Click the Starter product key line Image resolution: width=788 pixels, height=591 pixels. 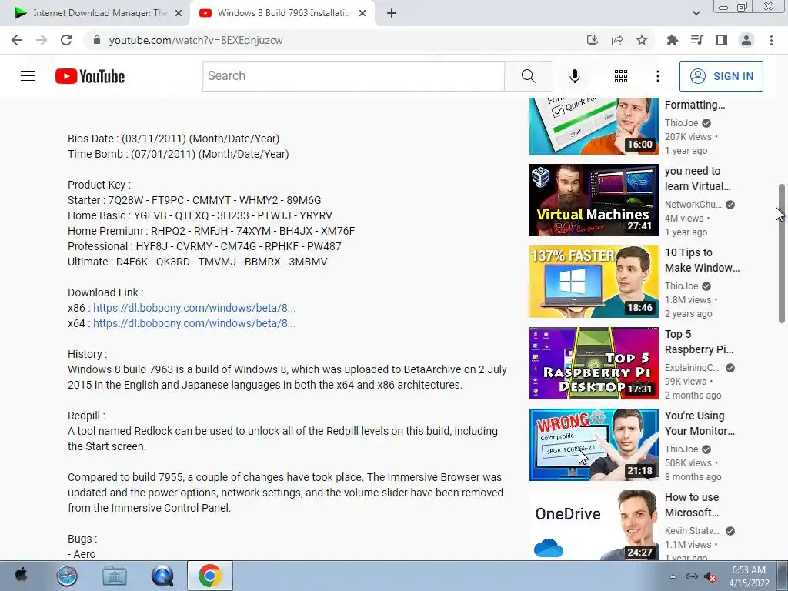195,200
